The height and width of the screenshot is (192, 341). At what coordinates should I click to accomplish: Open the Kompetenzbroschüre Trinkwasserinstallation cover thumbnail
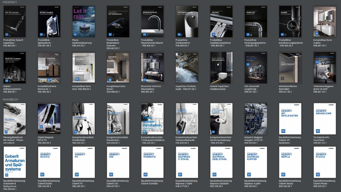coord(152,119)
